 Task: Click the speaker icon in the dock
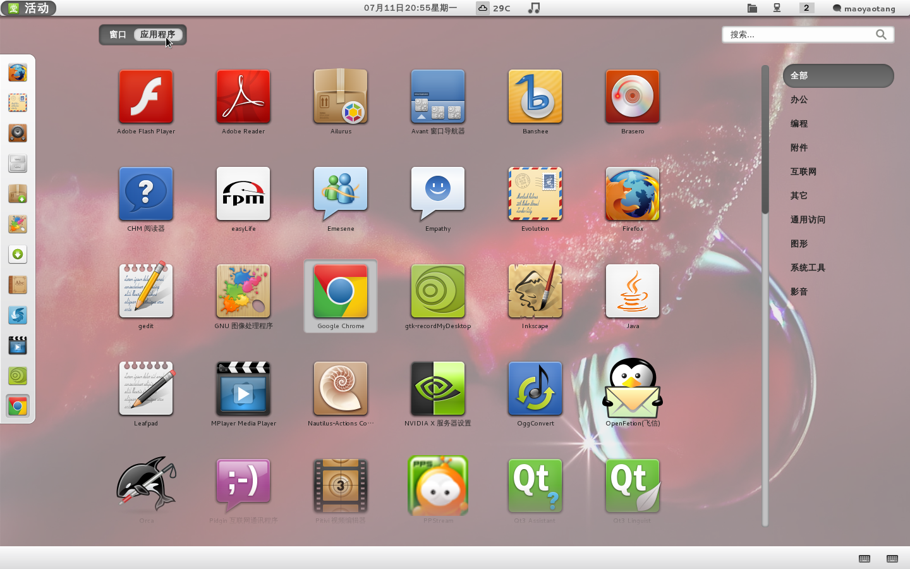pyautogui.click(x=18, y=133)
